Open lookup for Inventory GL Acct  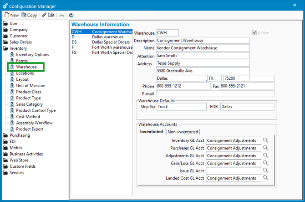(x=266, y=141)
